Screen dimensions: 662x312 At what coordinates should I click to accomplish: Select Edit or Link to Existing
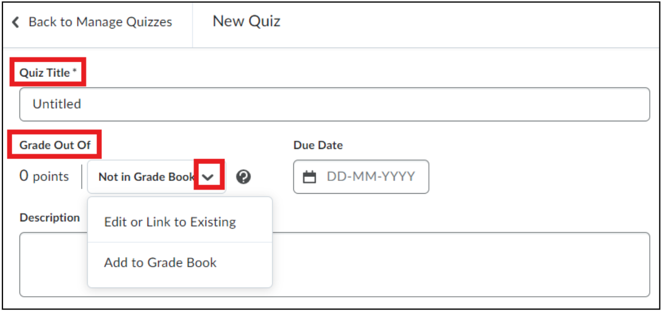coord(170,222)
